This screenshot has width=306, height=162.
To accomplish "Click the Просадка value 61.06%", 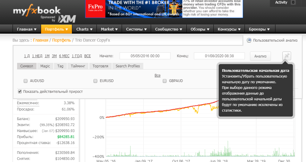I will click(68, 109).
